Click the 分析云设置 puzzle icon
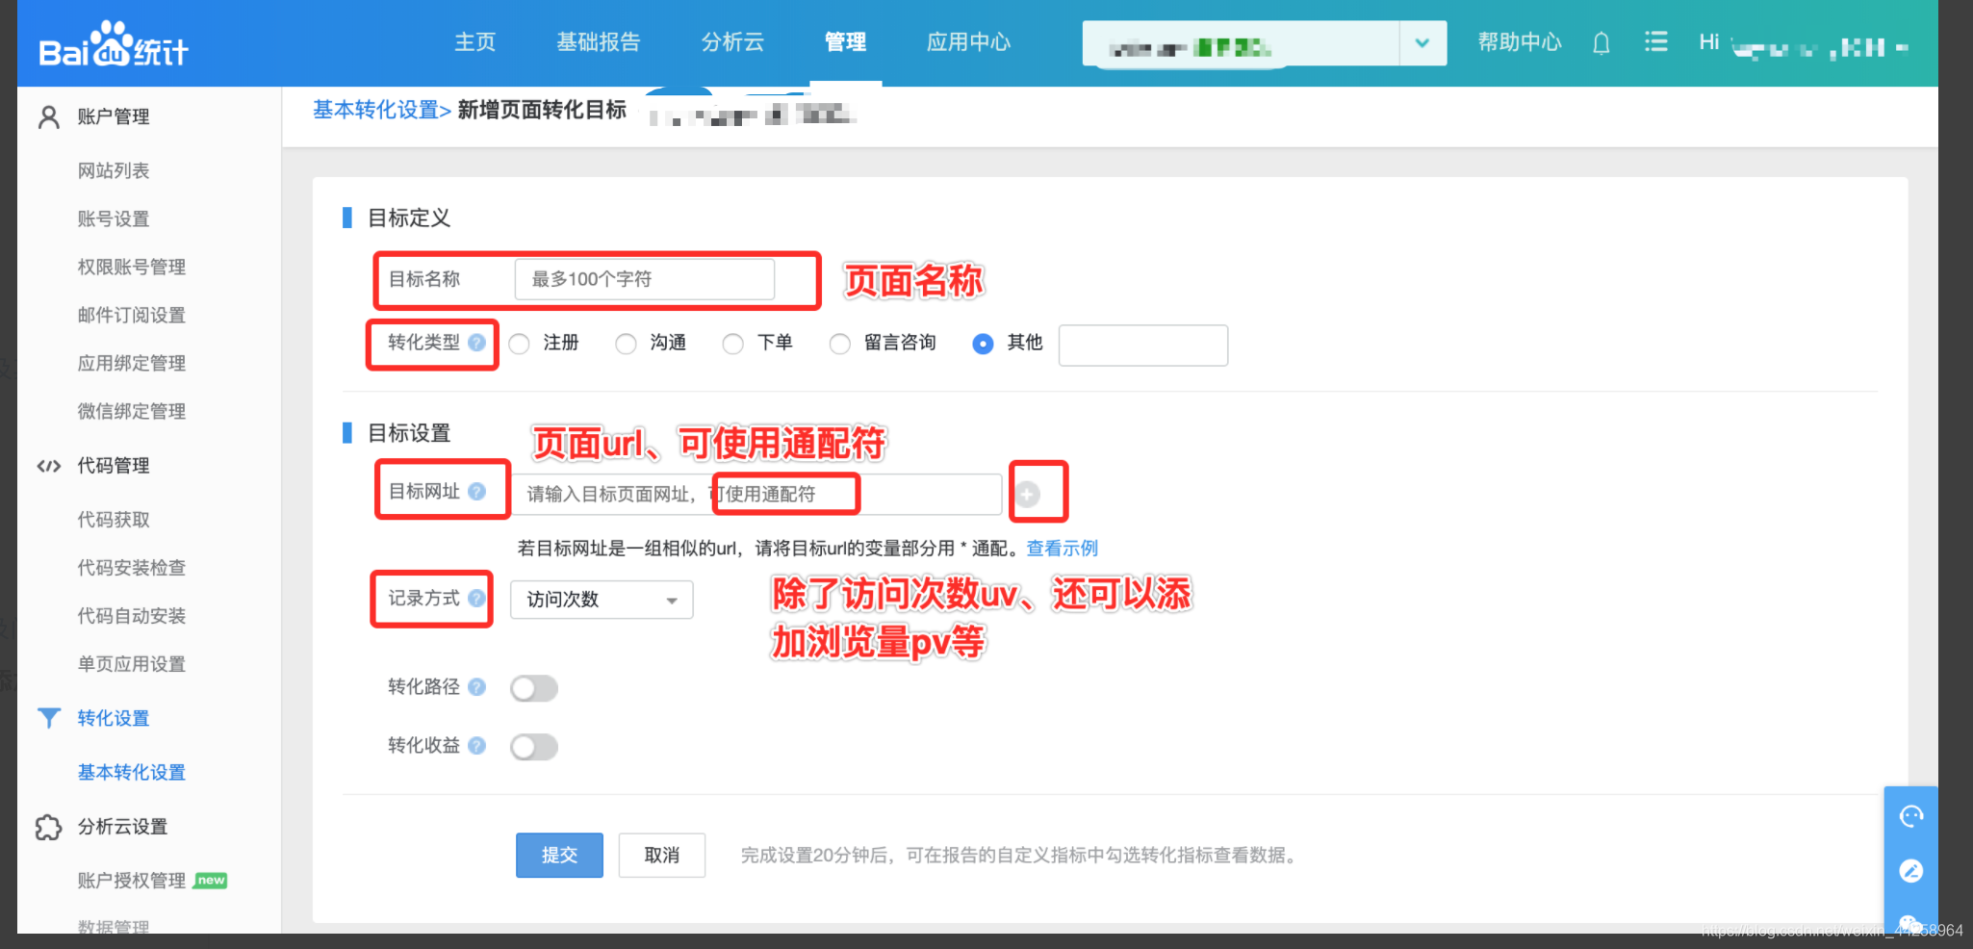Screen dimensions: 1973x949 (x=48, y=827)
